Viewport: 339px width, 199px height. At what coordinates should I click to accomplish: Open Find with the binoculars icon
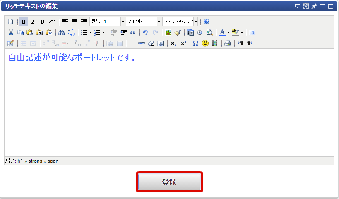click(x=61, y=32)
